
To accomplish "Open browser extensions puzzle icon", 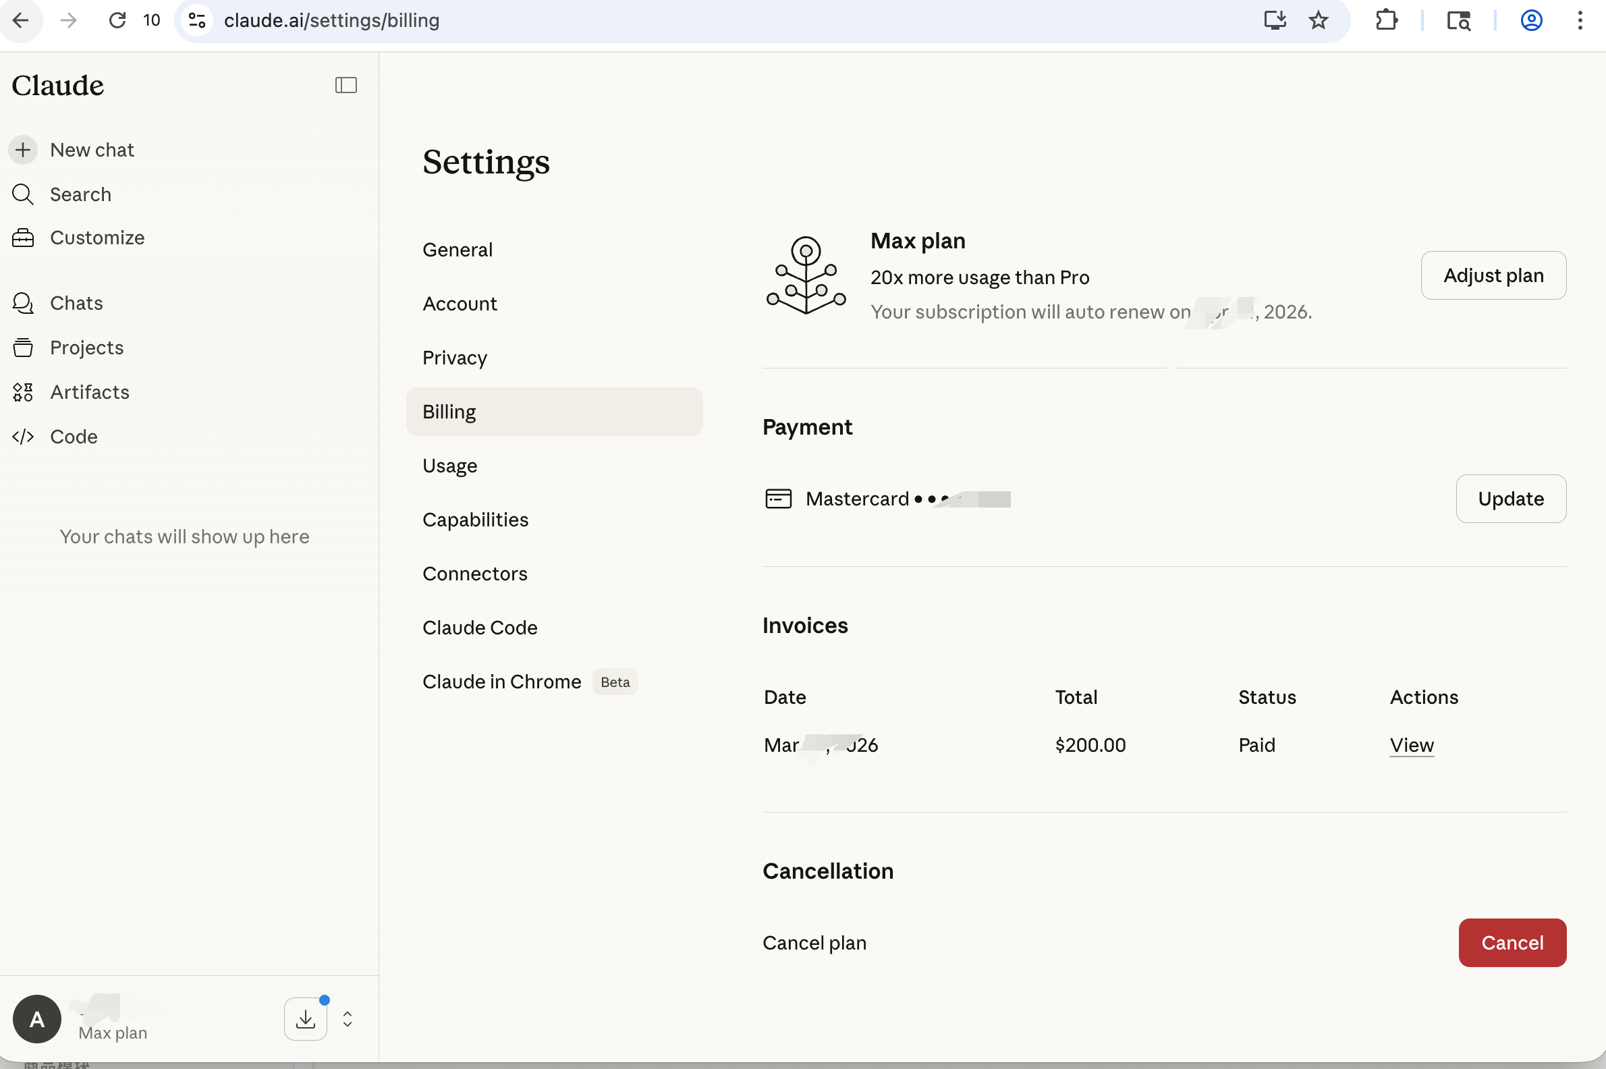I will click(1386, 20).
